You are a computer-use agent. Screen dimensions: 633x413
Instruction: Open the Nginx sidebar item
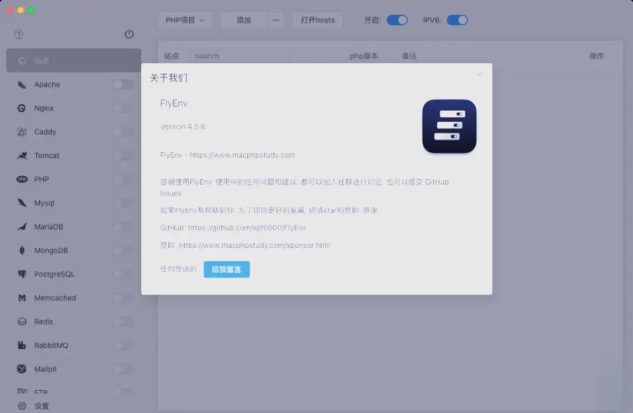(x=74, y=108)
